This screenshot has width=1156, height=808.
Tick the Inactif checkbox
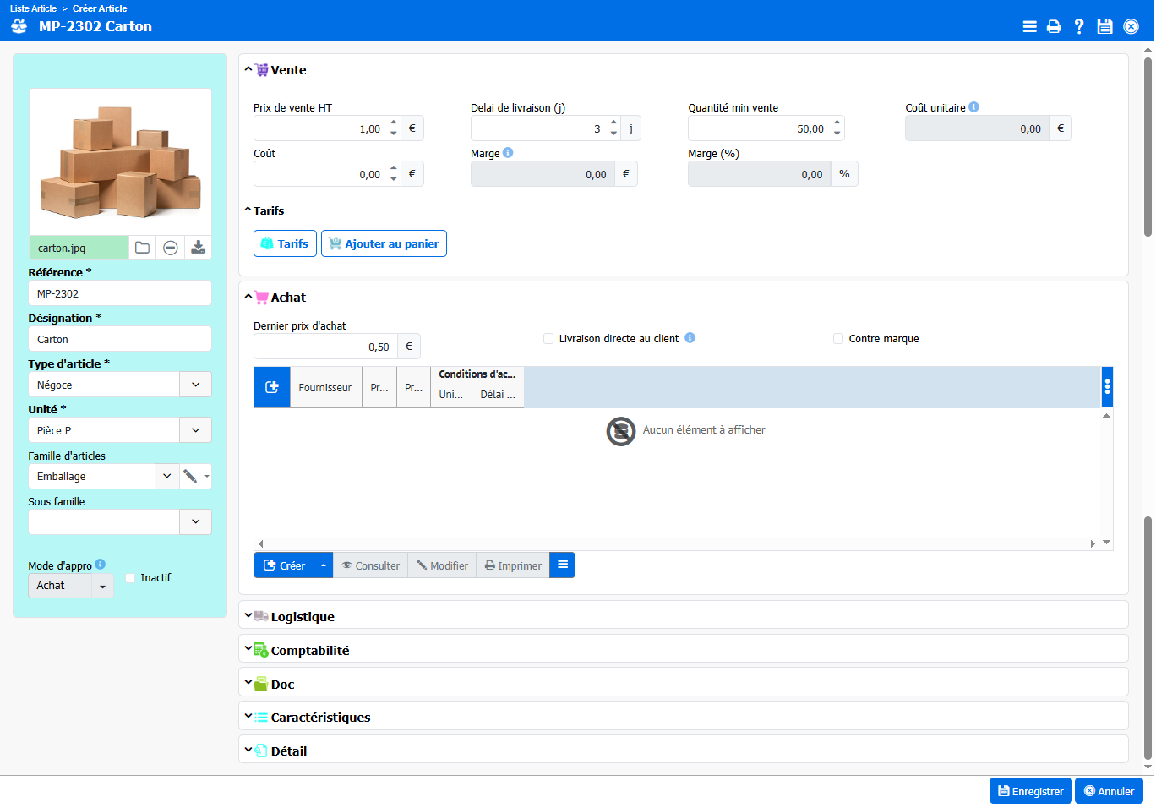click(130, 578)
